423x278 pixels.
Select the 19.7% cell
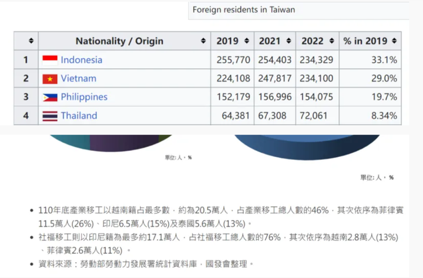[x=370, y=97]
